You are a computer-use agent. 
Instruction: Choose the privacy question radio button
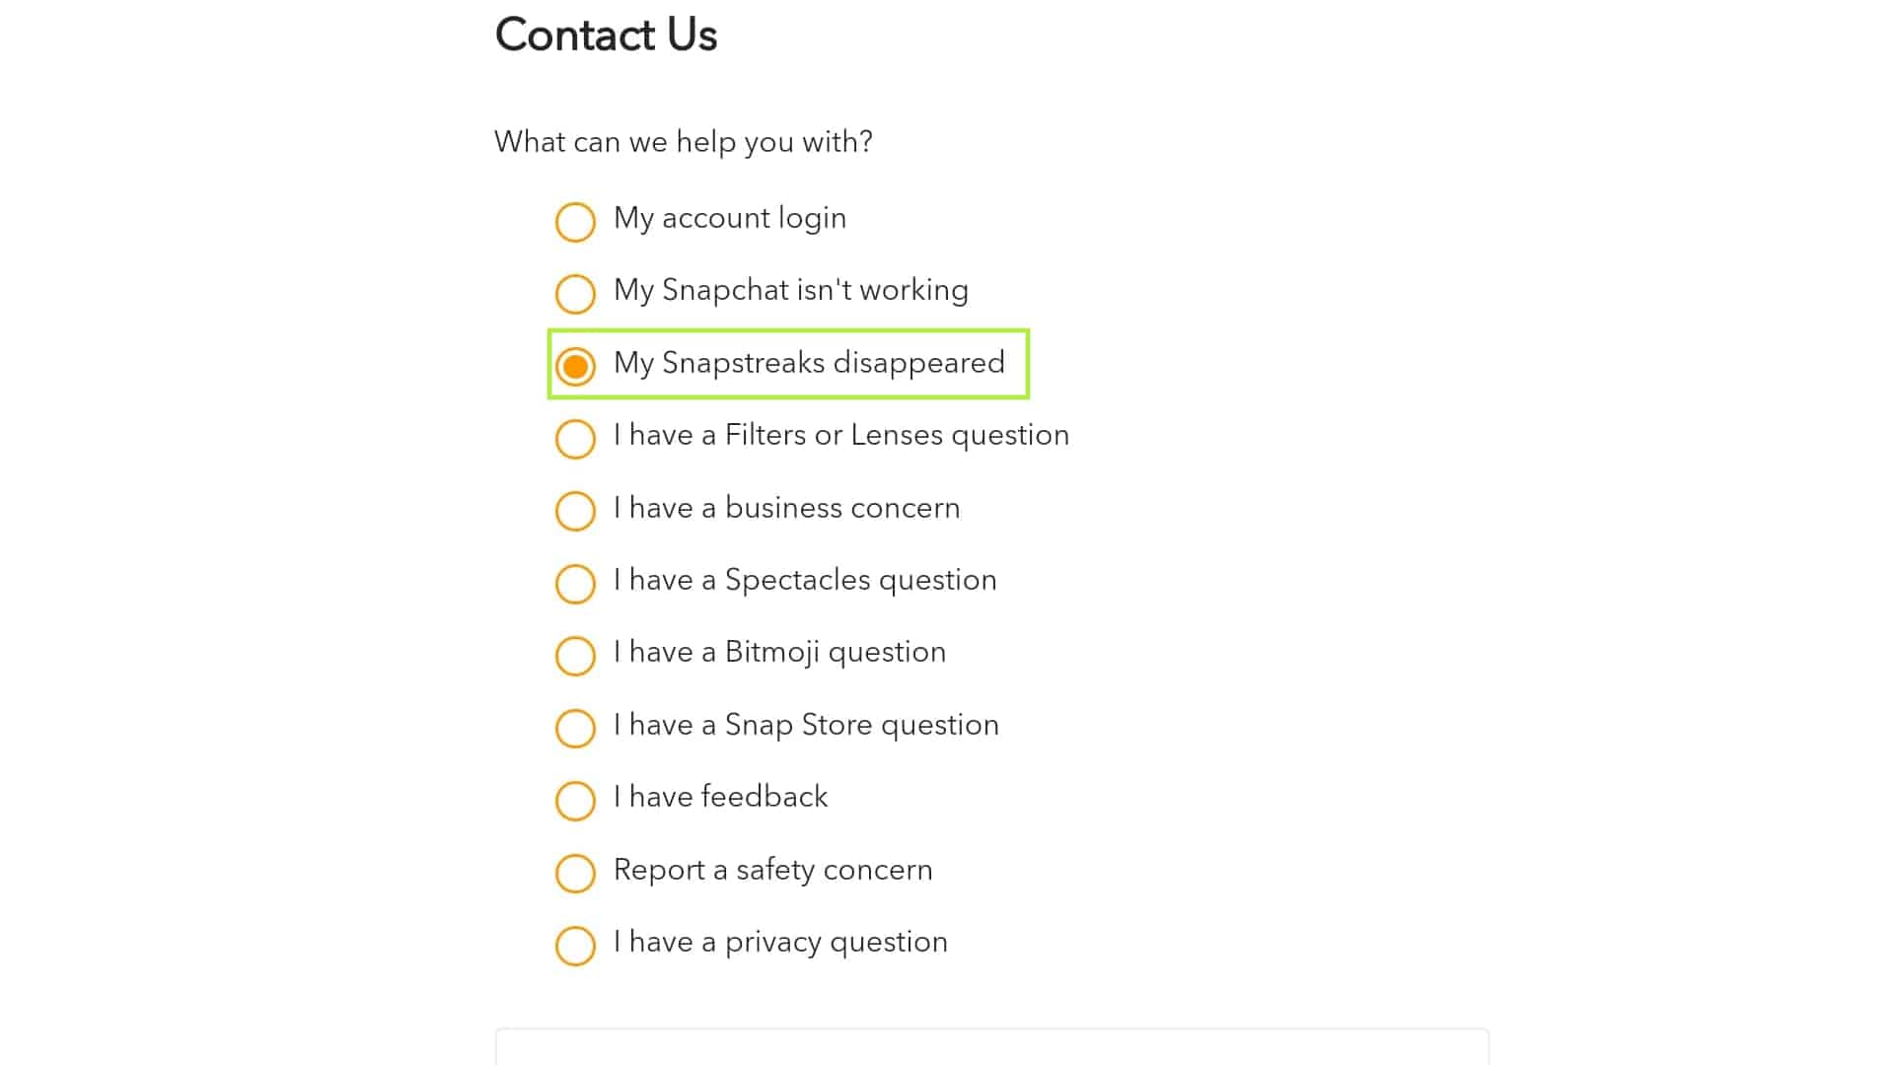pos(575,946)
